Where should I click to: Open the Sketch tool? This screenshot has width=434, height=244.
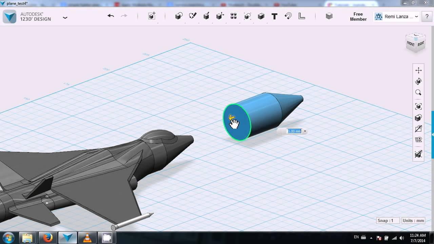click(193, 16)
